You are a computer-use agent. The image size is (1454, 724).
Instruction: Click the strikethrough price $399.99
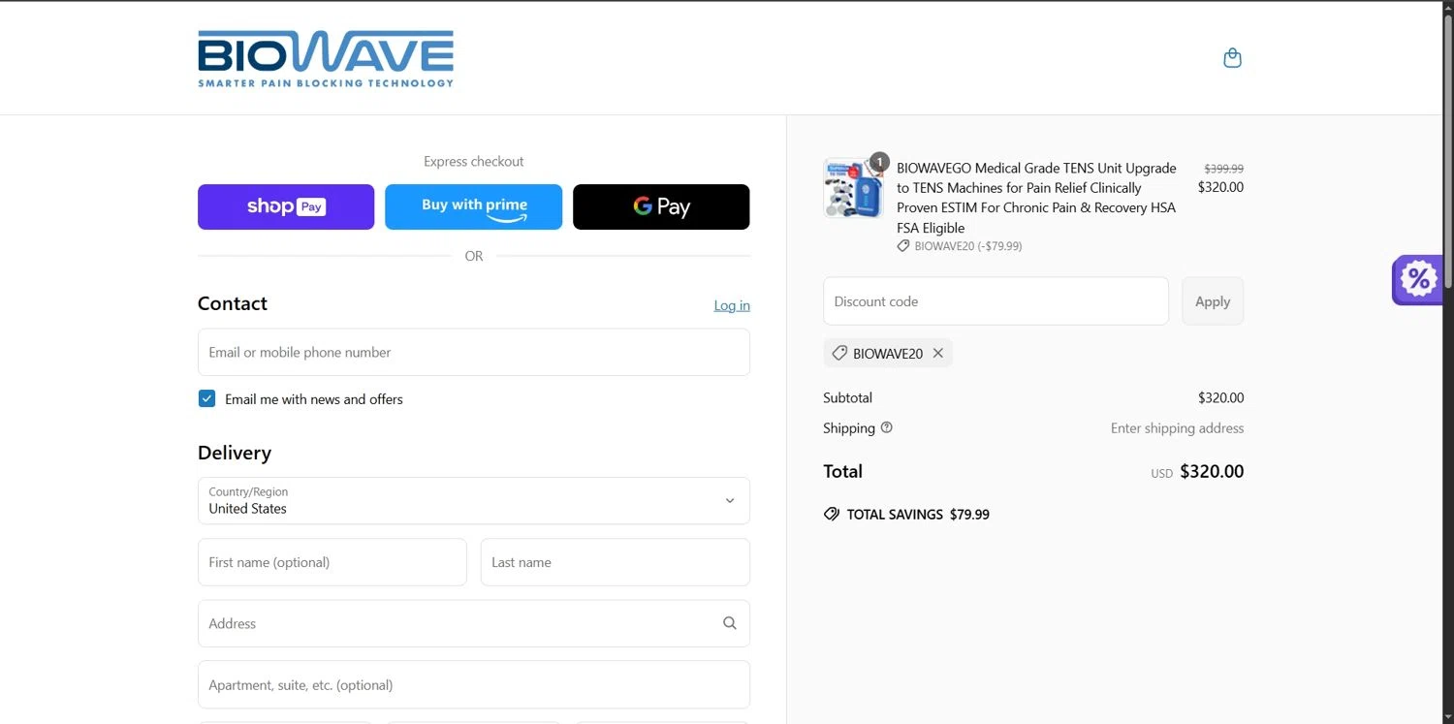(1223, 169)
